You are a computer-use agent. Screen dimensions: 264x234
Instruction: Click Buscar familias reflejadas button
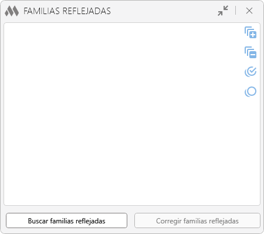pos(66,220)
